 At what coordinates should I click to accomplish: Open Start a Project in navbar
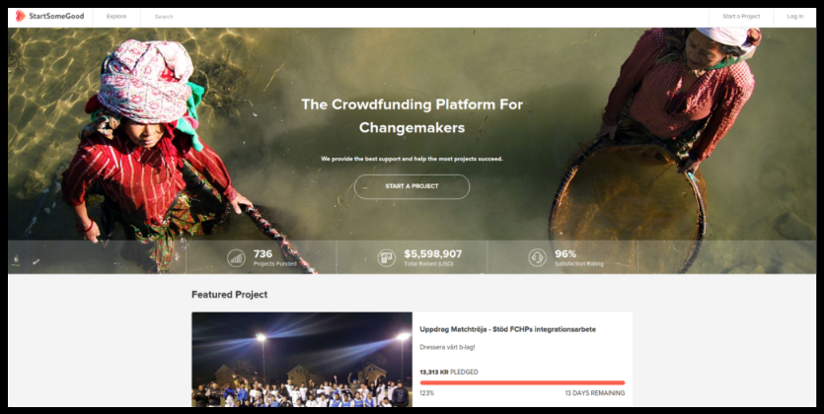click(741, 17)
